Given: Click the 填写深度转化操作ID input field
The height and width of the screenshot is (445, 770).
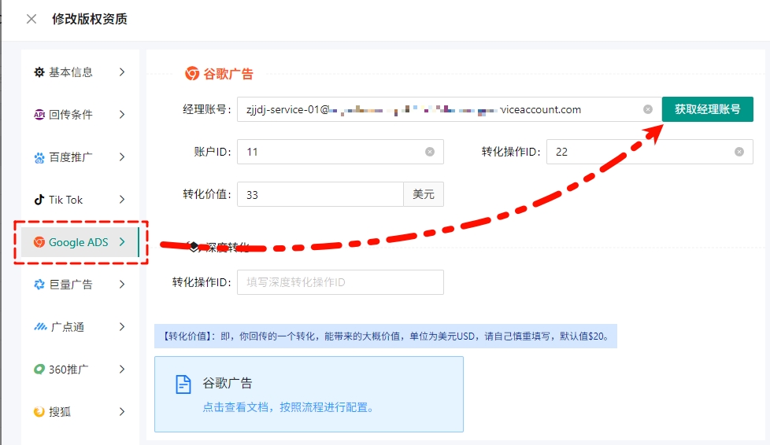Looking at the screenshot, I should click(x=340, y=282).
